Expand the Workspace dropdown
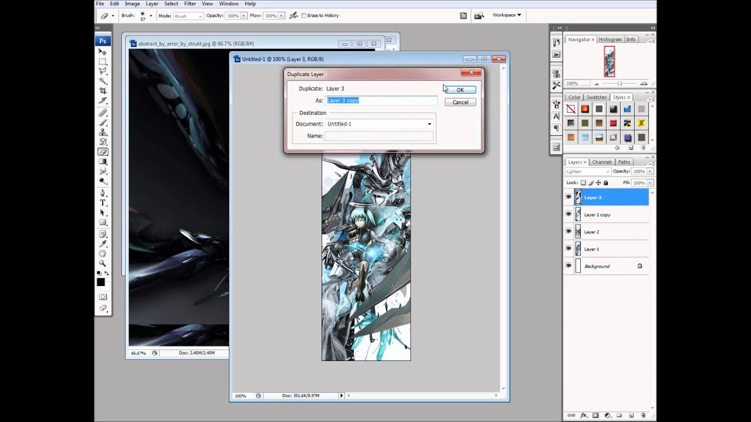751x422 pixels. [507, 15]
